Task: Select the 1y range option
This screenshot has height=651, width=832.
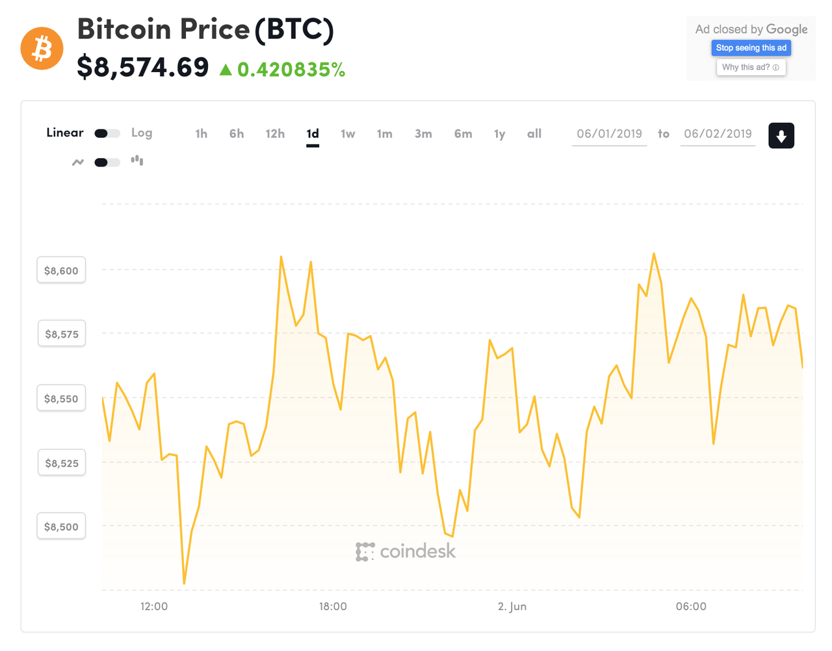Action: pos(500,133)
